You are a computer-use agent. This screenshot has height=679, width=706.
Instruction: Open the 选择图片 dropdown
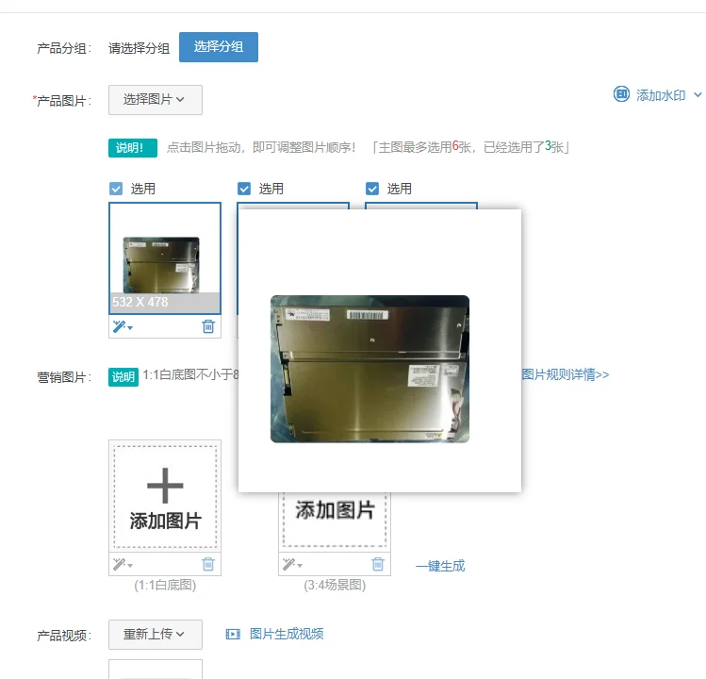tap(156, 100)
